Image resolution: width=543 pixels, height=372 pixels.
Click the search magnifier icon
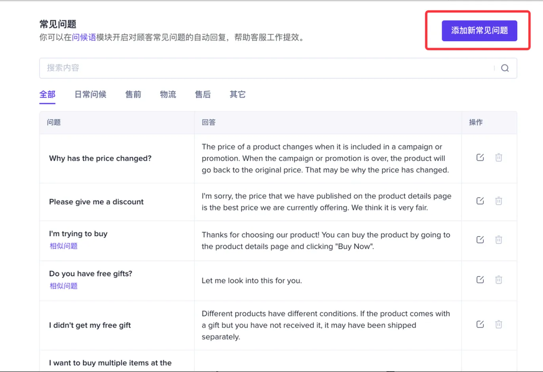[x=505, y=68]
